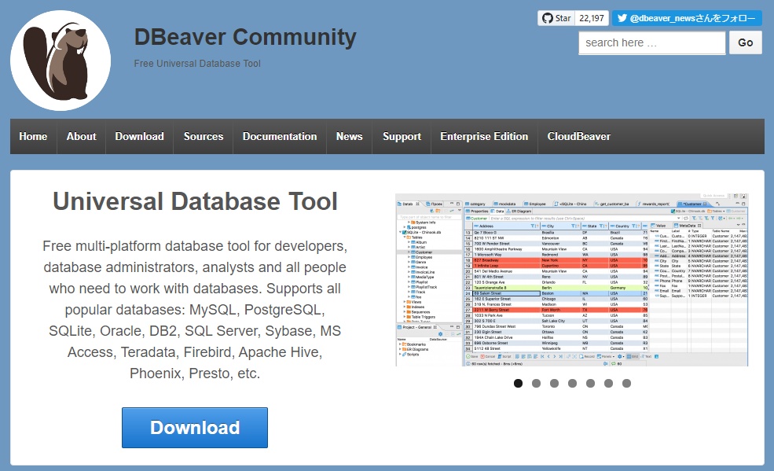
Task: Open the Enterprise Edition menu item
Action: pos(484,136)
